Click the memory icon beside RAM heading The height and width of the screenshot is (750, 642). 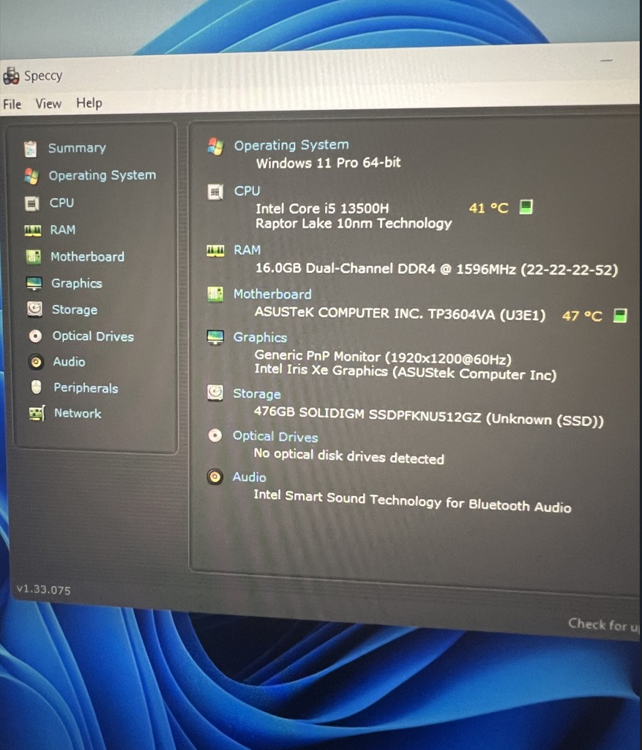tap(215, 250)
